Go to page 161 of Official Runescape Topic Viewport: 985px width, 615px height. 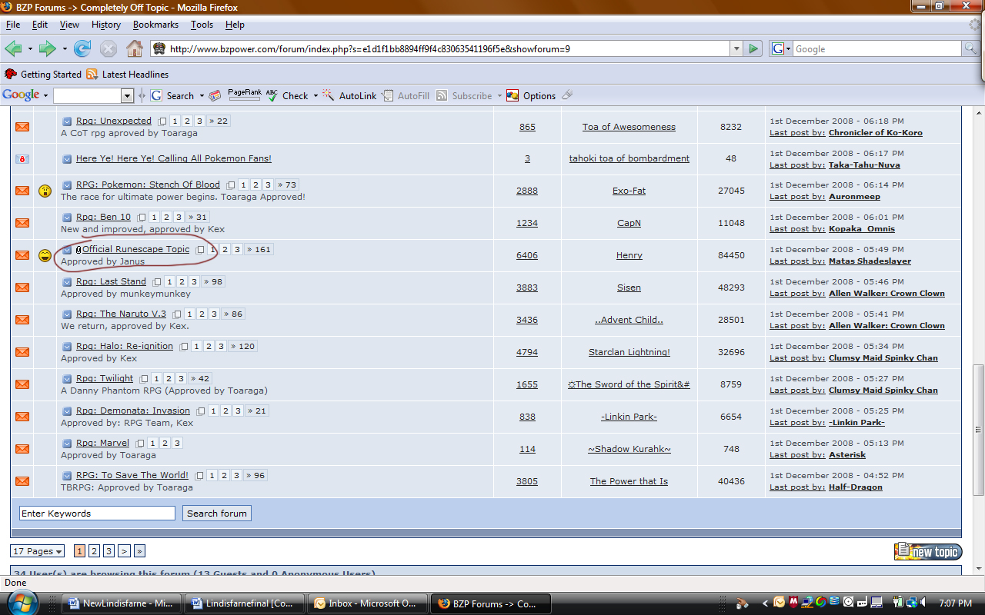tap(259, 249)
